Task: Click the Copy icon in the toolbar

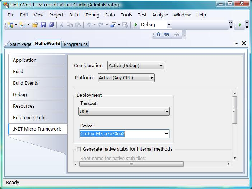Action: click(x=70, y=25)
